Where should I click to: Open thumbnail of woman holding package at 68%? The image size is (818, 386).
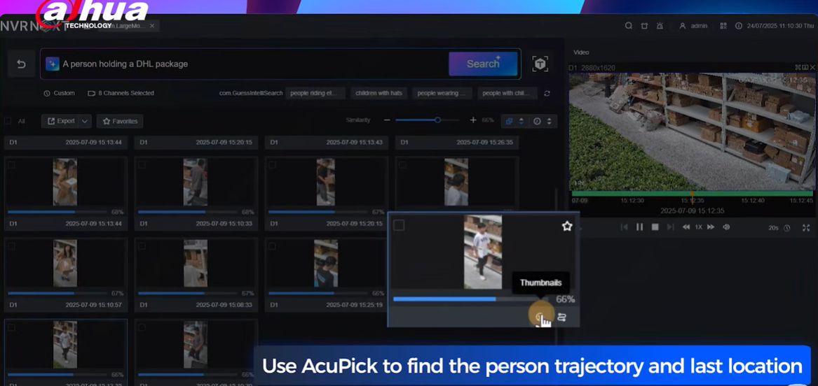point(65,182)
